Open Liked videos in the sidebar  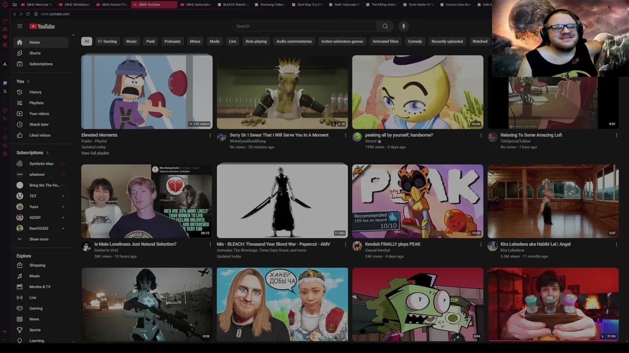40,135
